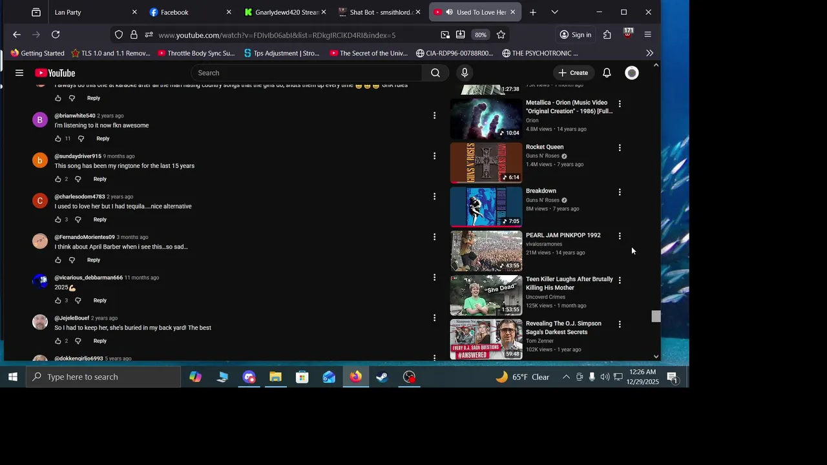
Task: Reply to charlesodom4783's comment
Action: pyautogui.click(x=99, y=220)
